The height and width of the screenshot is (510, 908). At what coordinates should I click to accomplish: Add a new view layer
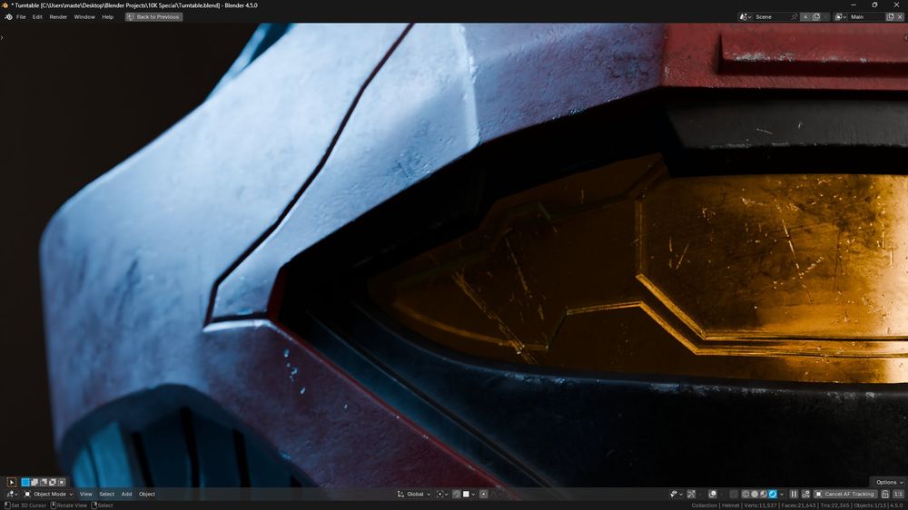tap(891, 16)
